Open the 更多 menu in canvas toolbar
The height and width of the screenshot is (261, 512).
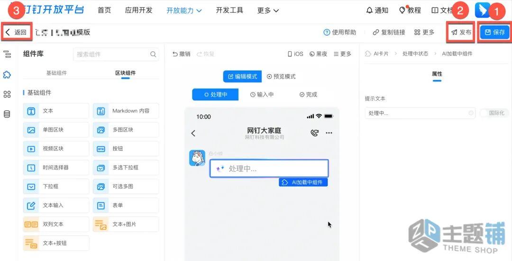coord(343,54)
